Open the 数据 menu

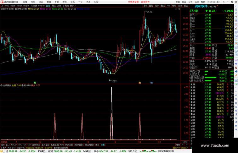(x=49, y=2)
